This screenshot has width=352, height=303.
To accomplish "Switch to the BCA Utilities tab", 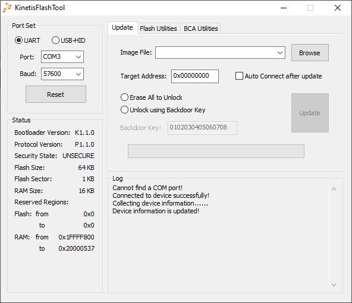I will tap(201, 29).
